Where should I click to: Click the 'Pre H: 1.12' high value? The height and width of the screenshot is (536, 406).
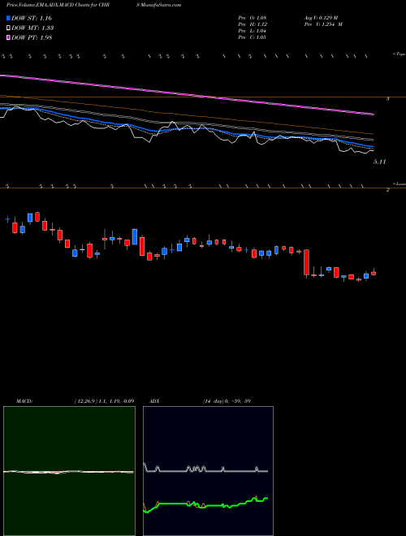253,24
